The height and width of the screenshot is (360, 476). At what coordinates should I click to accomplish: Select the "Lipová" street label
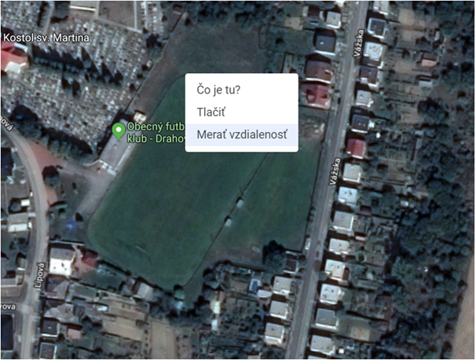[40, 276]
